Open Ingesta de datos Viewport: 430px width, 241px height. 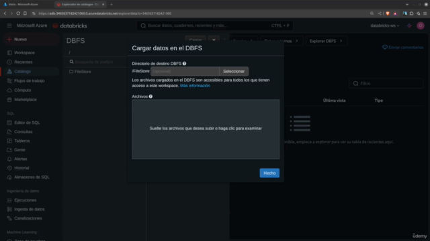click(x=30, y=210)
